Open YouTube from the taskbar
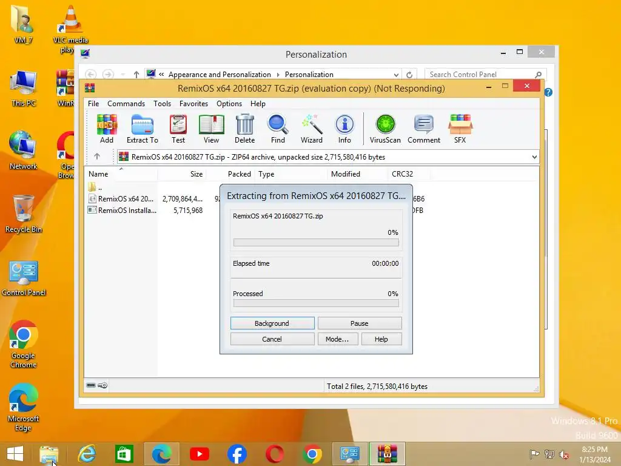The width and height of the screenshot is (621, 466). point(199,454)
